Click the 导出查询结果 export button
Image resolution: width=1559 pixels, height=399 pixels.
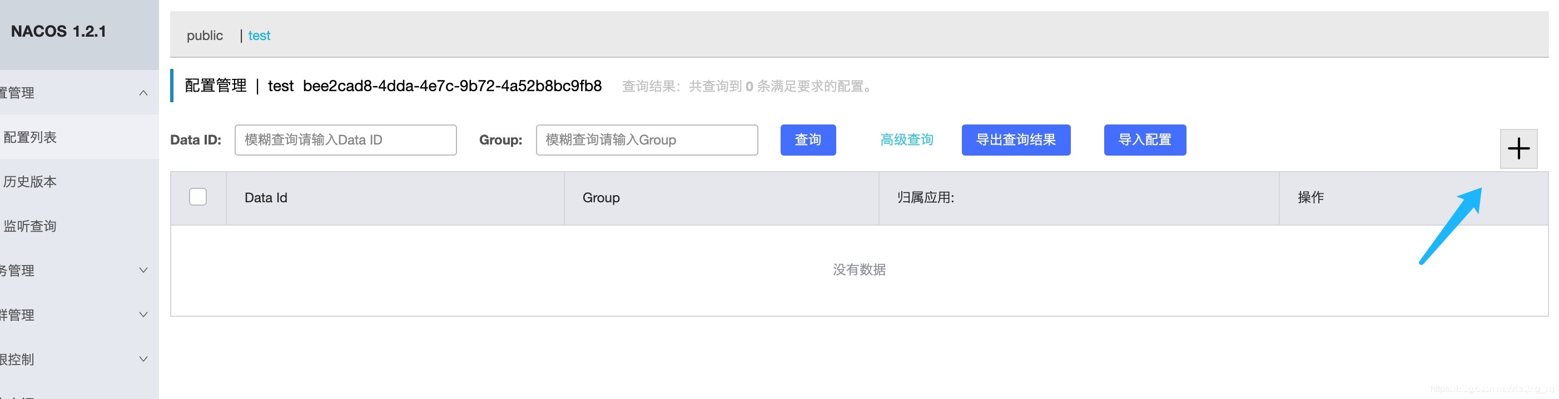point(1016,139)
